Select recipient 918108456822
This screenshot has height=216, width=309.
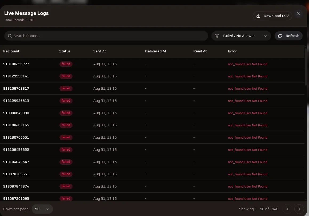[16, 149]
